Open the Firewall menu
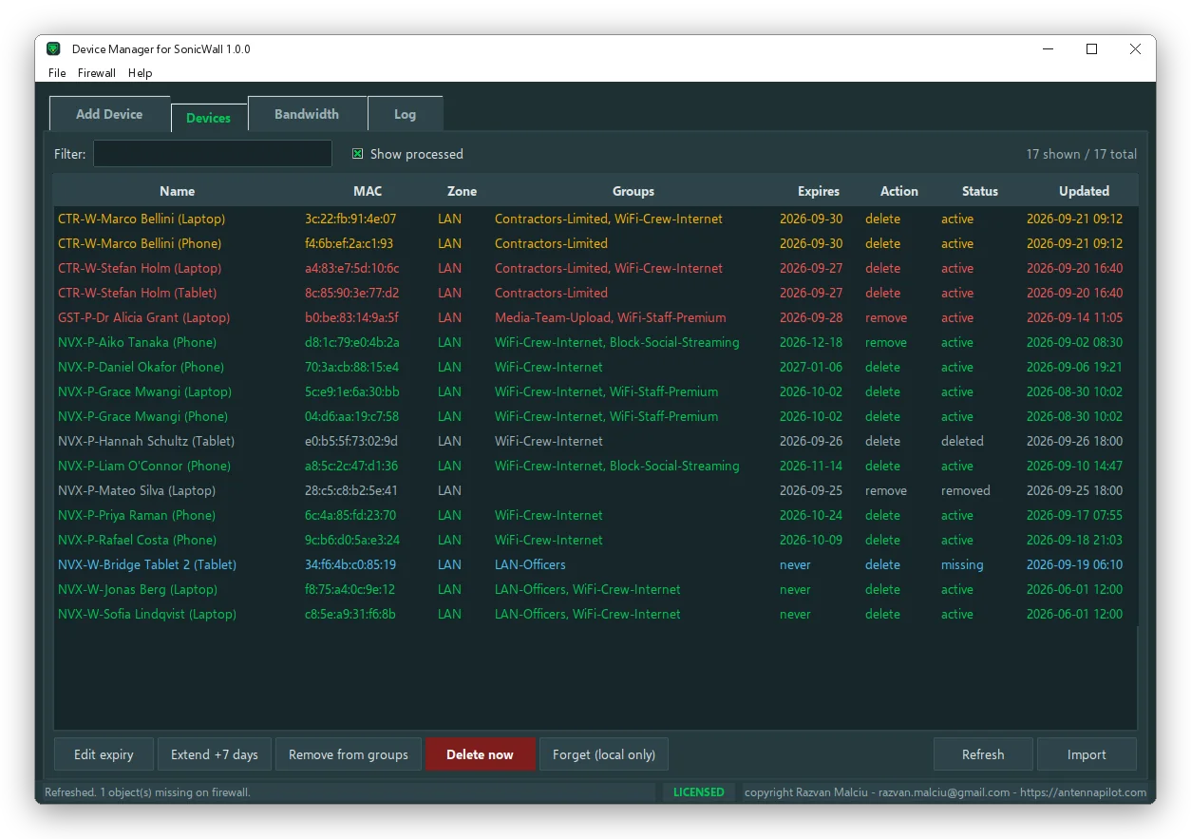Screen dimensions: 1191x839 (x=97, y=73)
